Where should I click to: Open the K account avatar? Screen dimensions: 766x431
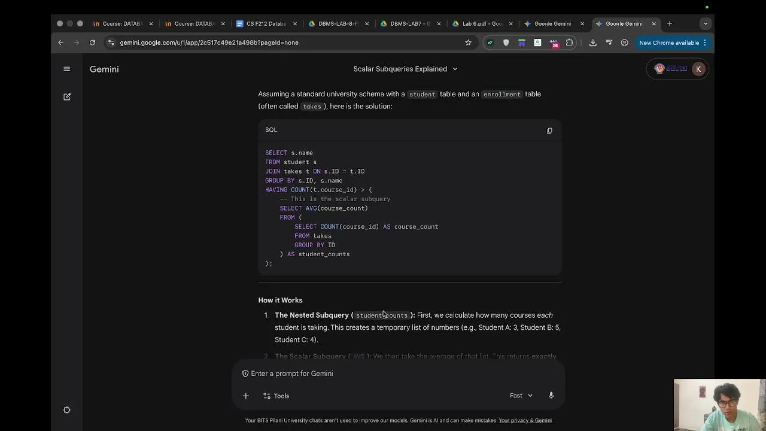point(698,69)
